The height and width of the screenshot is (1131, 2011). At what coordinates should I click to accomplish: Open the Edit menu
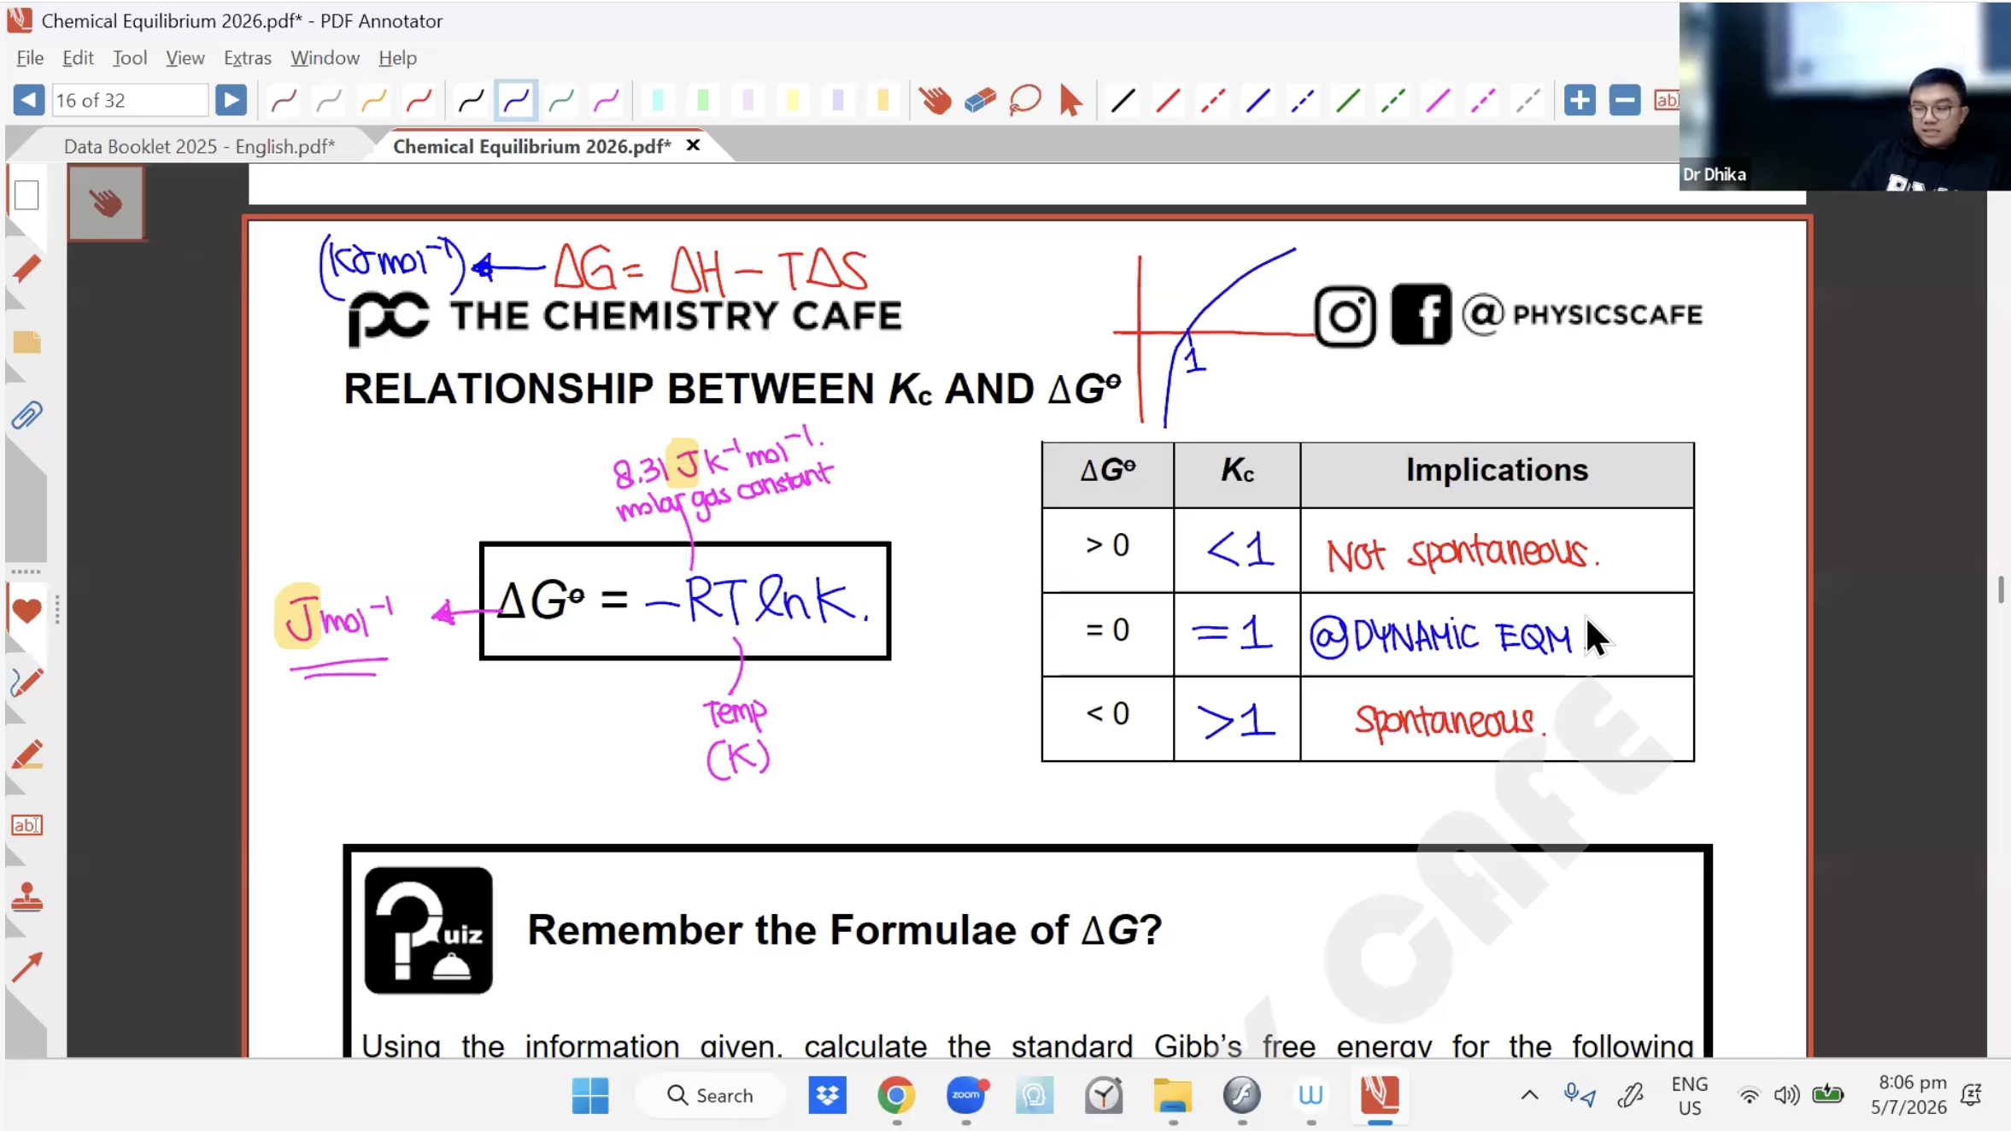point(78,57)
